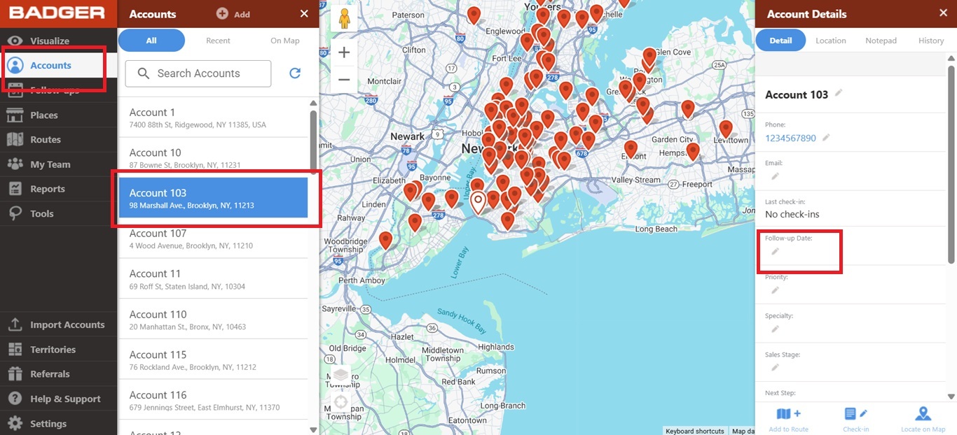Switch to the Recent tab
The image size is (957, 435).
[x=218, y=41]
